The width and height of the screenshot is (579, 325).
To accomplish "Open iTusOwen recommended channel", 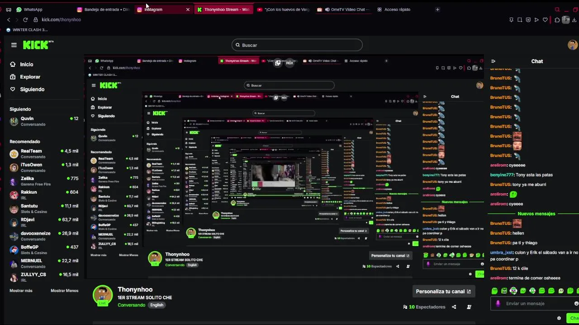I will (x=44, y=167).
